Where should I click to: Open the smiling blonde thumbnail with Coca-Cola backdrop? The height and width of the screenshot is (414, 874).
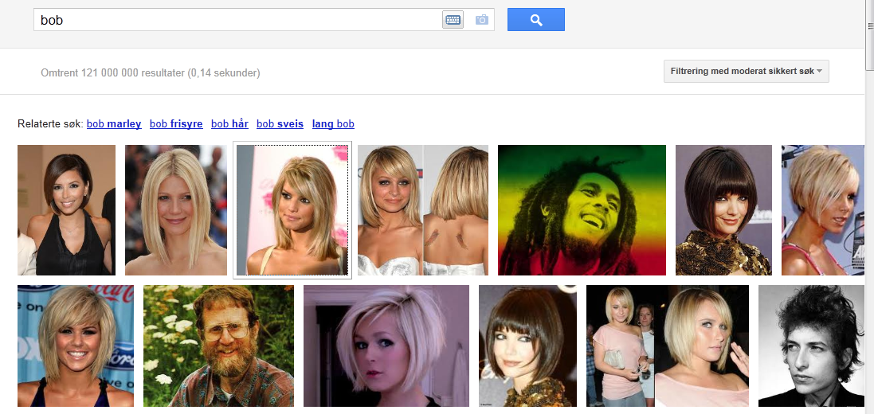pos(76,346)
